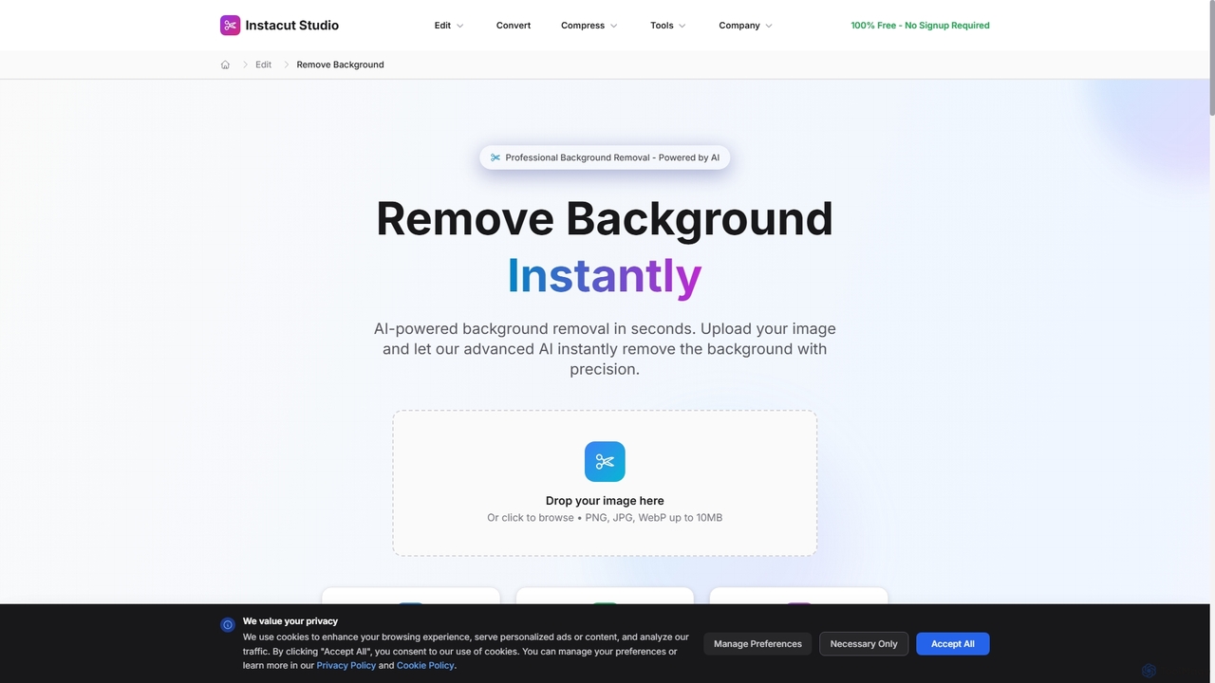Image resolution: width=1215 pixels, height=683 pixels.
Task: Click '100% Free - No Signup Required' text
Action: coord(920,26)
